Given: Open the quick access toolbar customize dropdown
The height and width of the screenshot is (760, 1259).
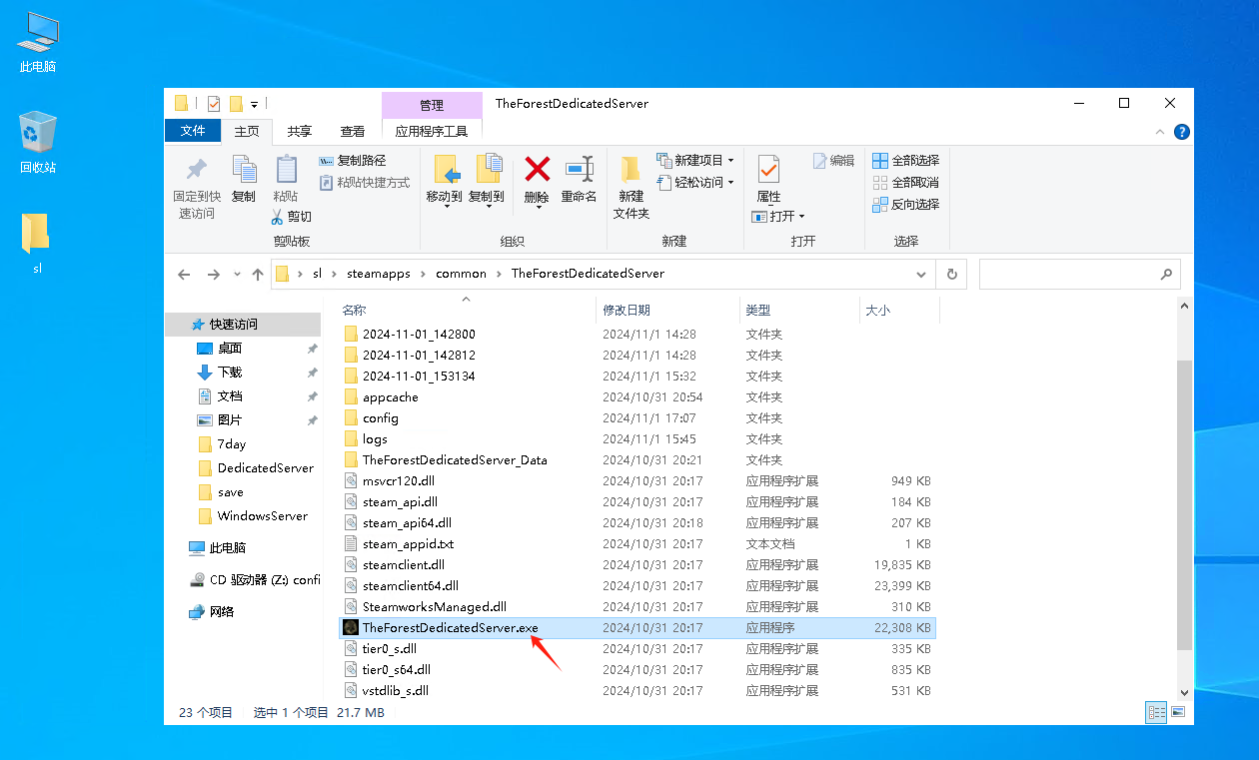Looking at the screenshot, I should [255, 104].
